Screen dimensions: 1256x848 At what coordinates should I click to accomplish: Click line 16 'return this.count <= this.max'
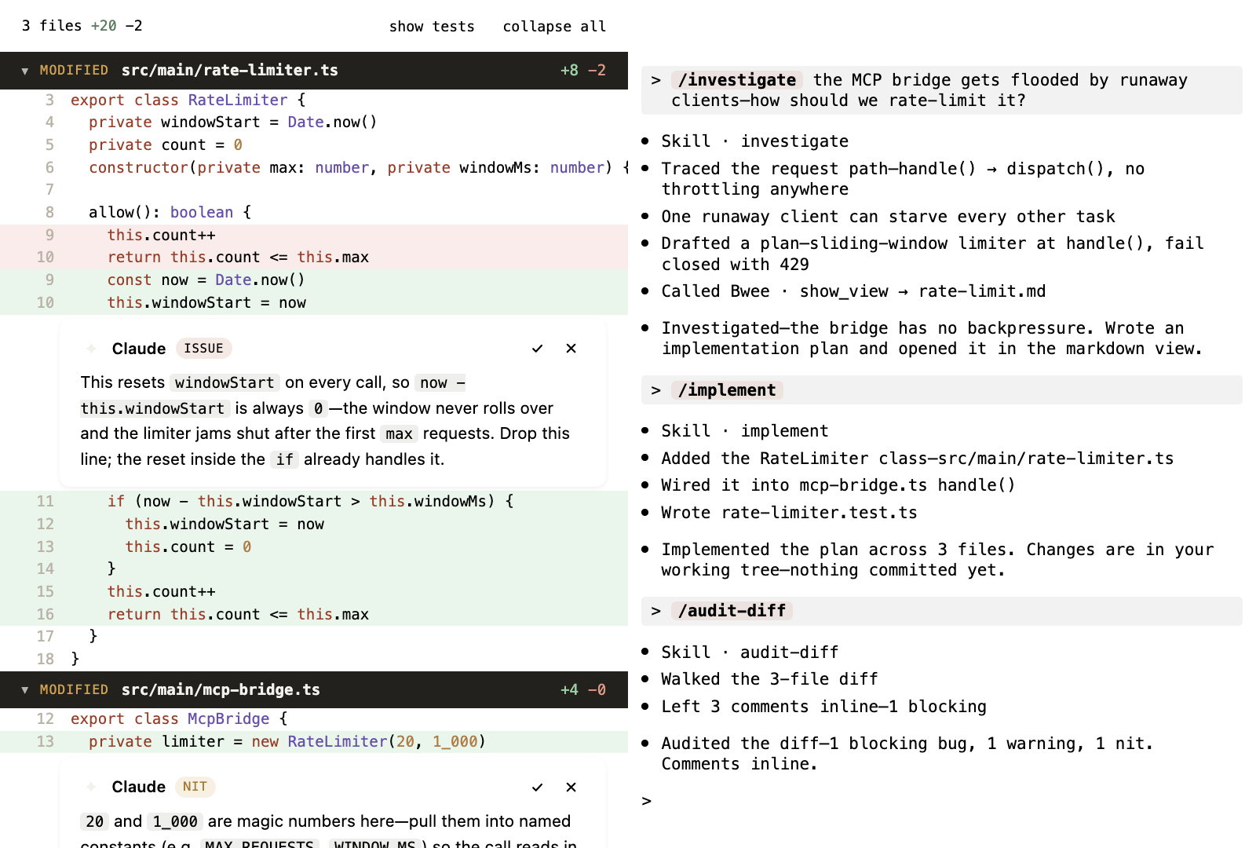314,615
